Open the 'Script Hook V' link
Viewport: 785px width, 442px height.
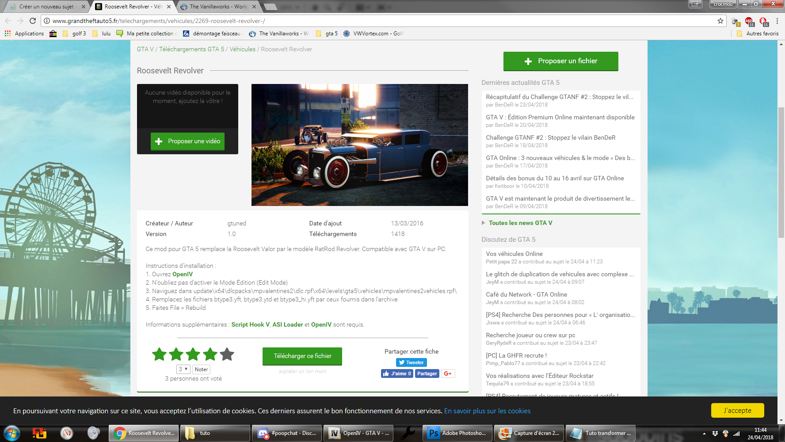point(250,324)
